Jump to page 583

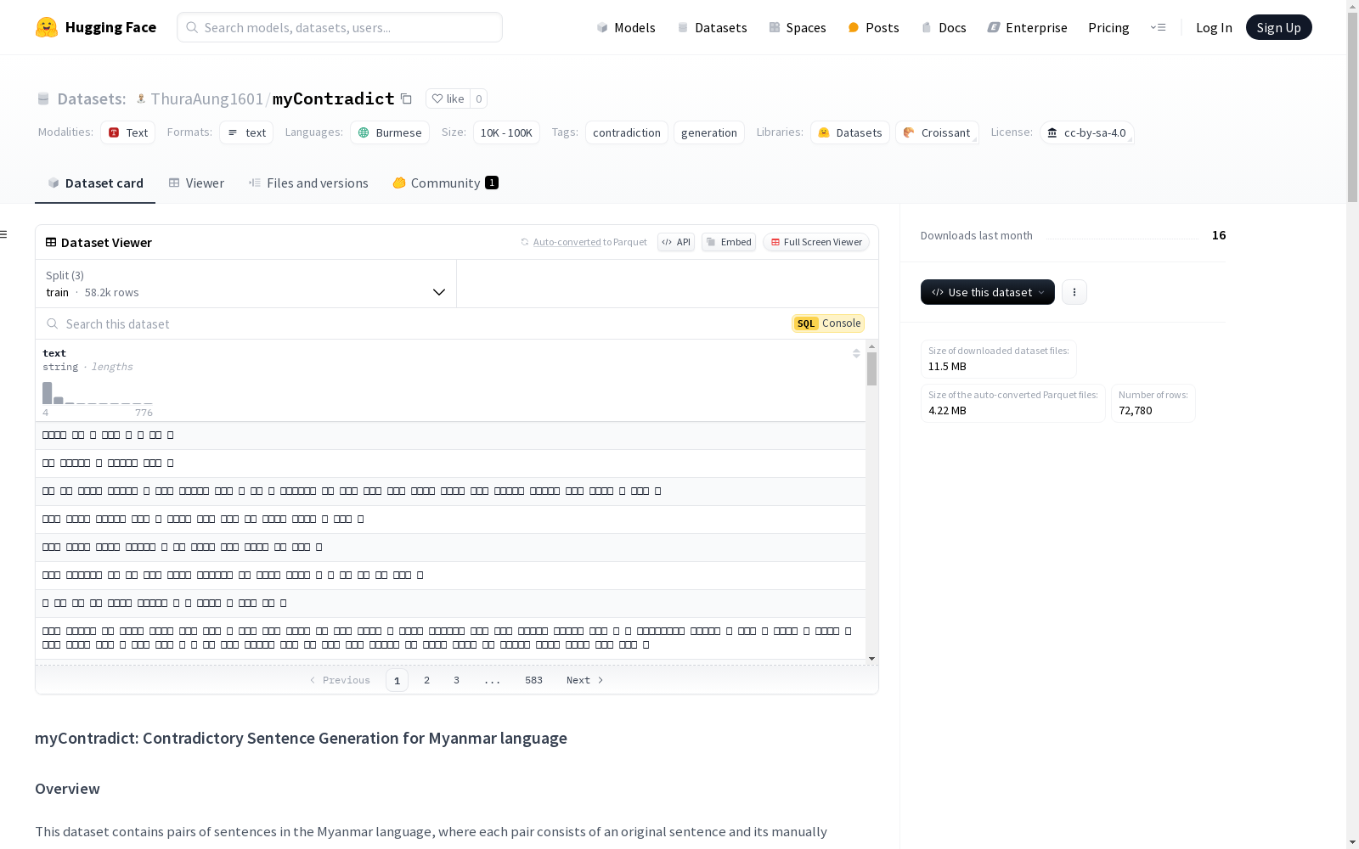533,680
